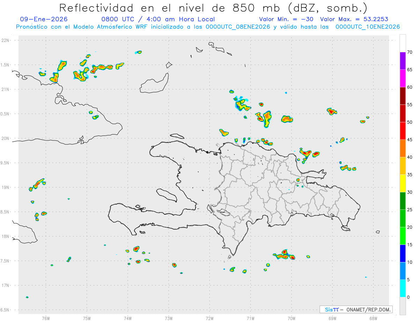Click the date text '09-Ene-2026'
Viewport: 419px width, 323px height.
[x=44, y=19]
